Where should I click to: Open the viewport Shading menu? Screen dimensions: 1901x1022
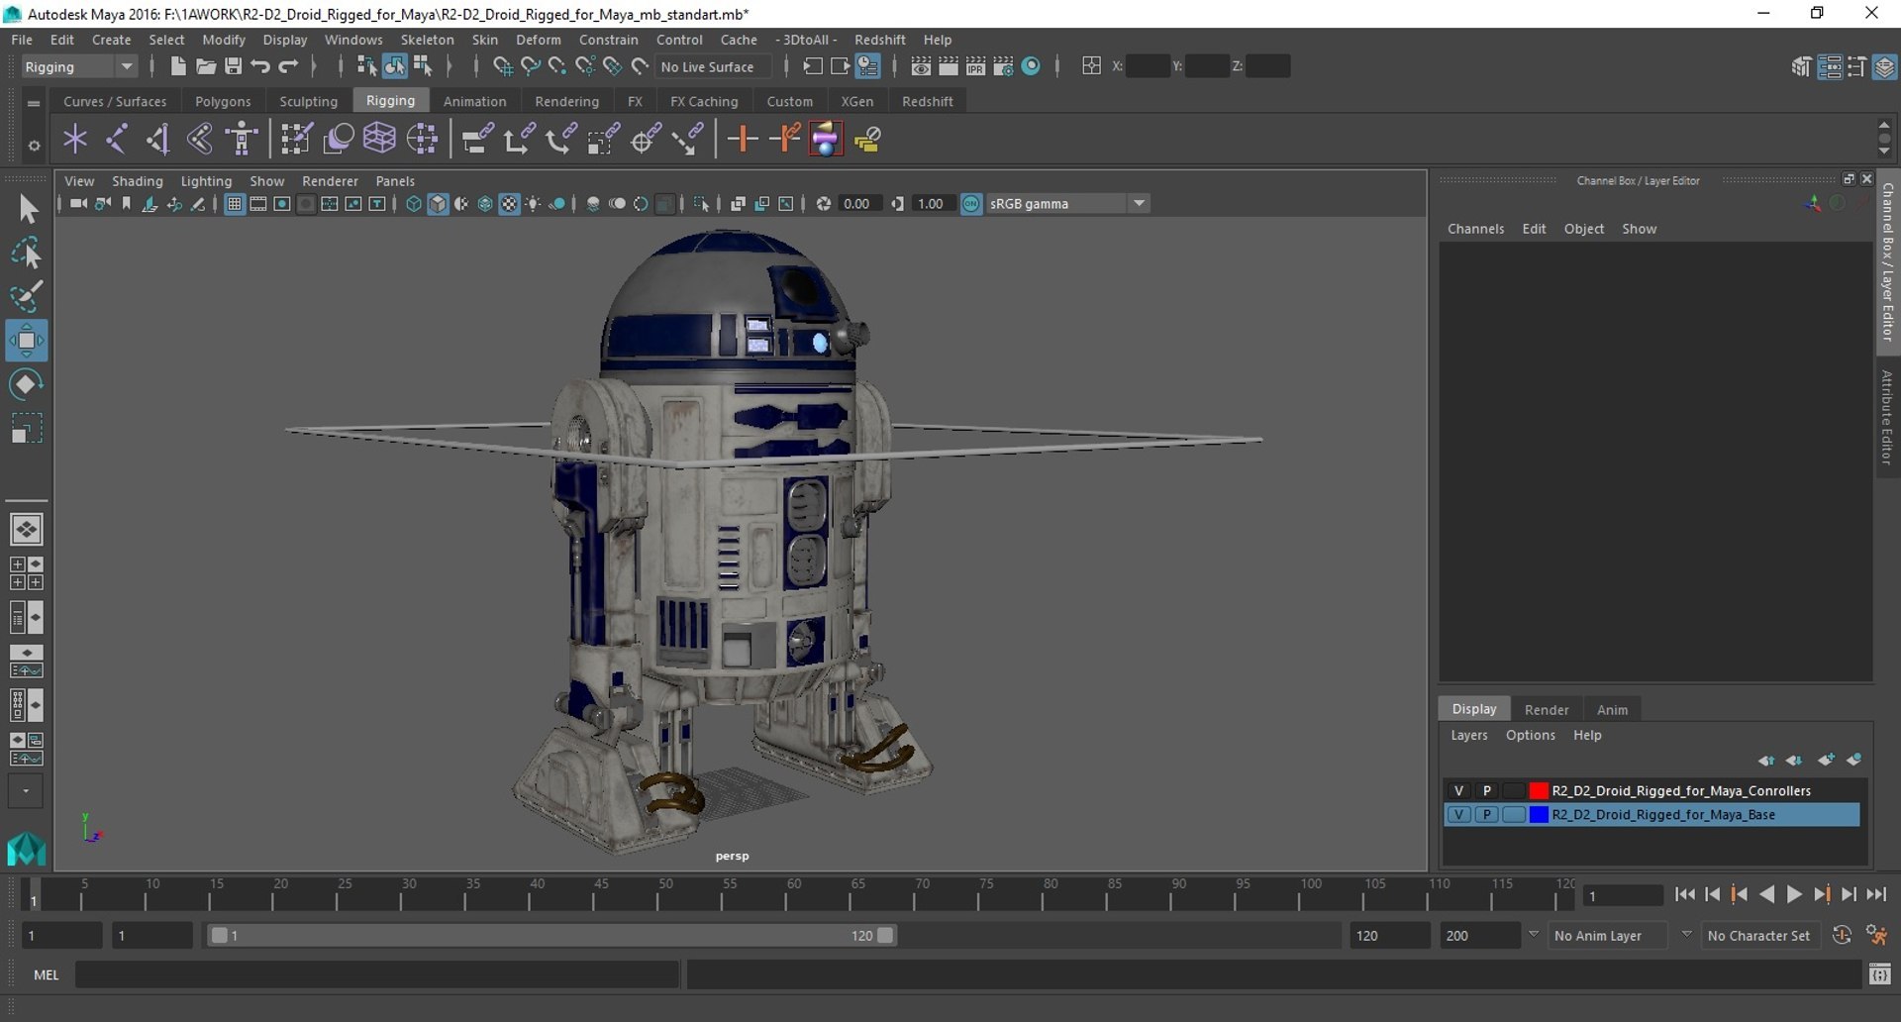(x=137, y=181)
